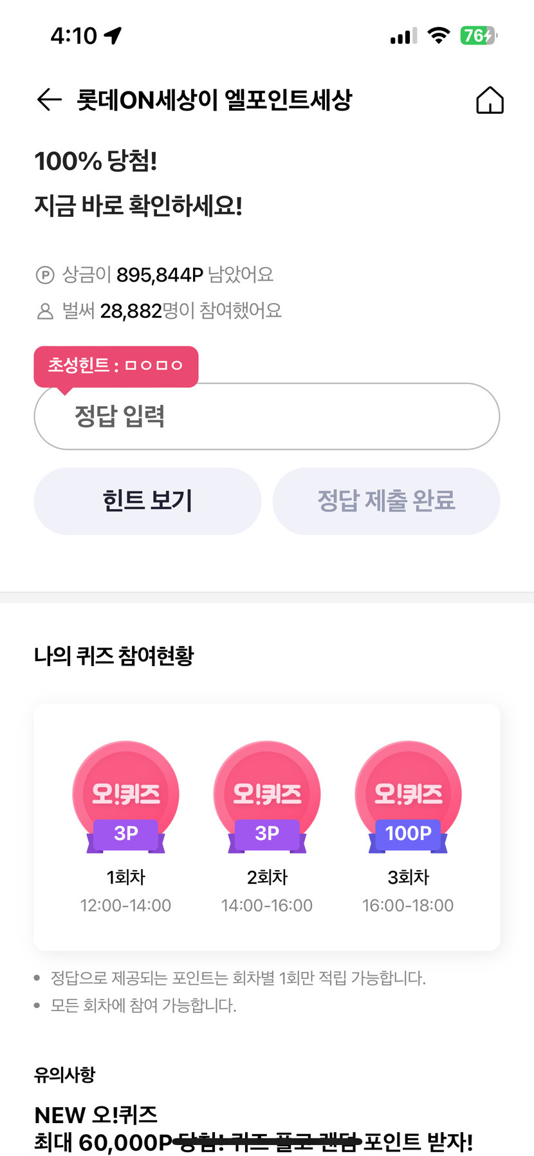Select the 3회차 16:00-18:00 time slot
534x1156 pixels.
point(408,905)
